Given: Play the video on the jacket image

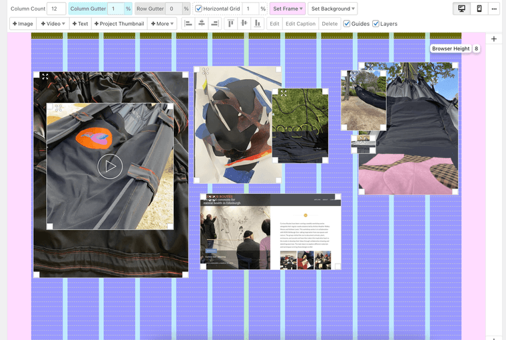Looking at the screenshot, I should point(110,166).
